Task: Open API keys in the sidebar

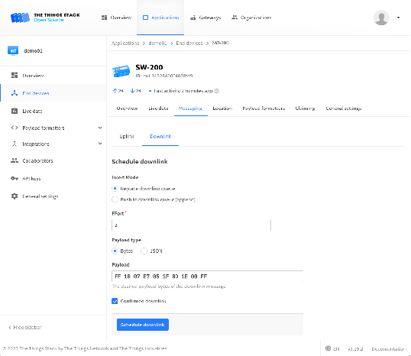Action: pyautogui.click(x=53, y=179)
